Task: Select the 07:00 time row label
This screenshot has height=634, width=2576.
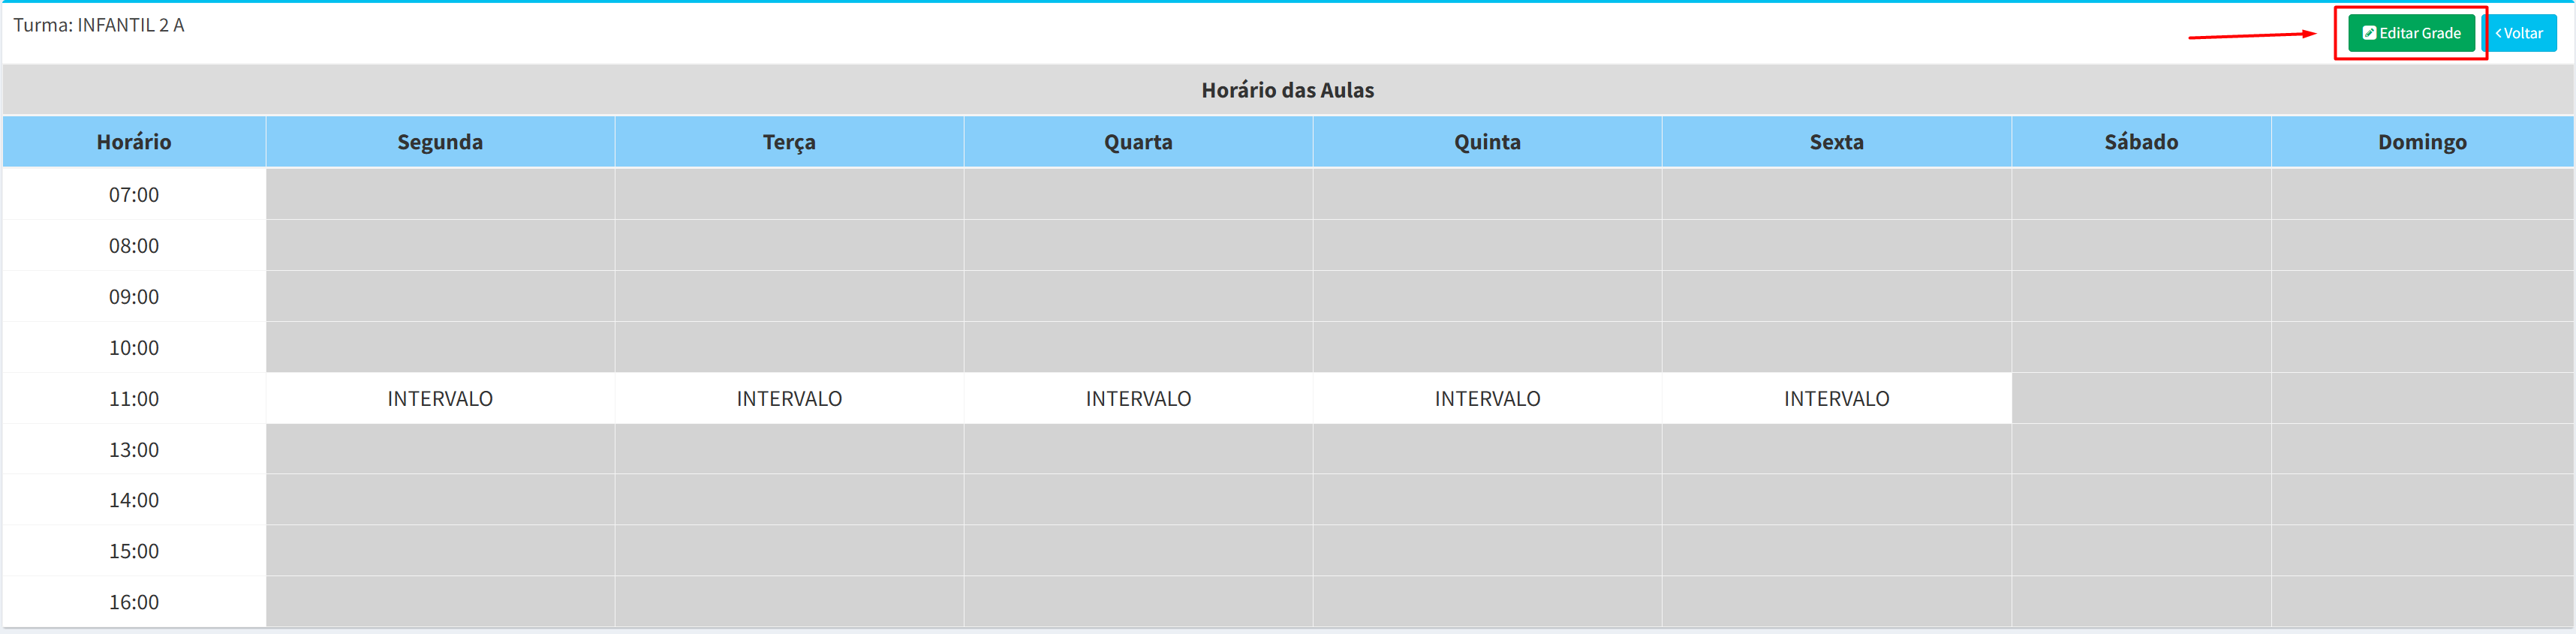Action: [x=134, y=195]
